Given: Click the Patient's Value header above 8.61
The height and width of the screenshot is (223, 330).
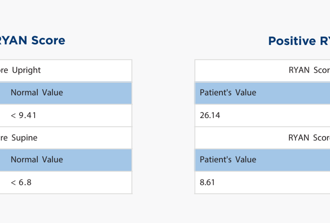Looking at the screenshot, I should (228, 160).
